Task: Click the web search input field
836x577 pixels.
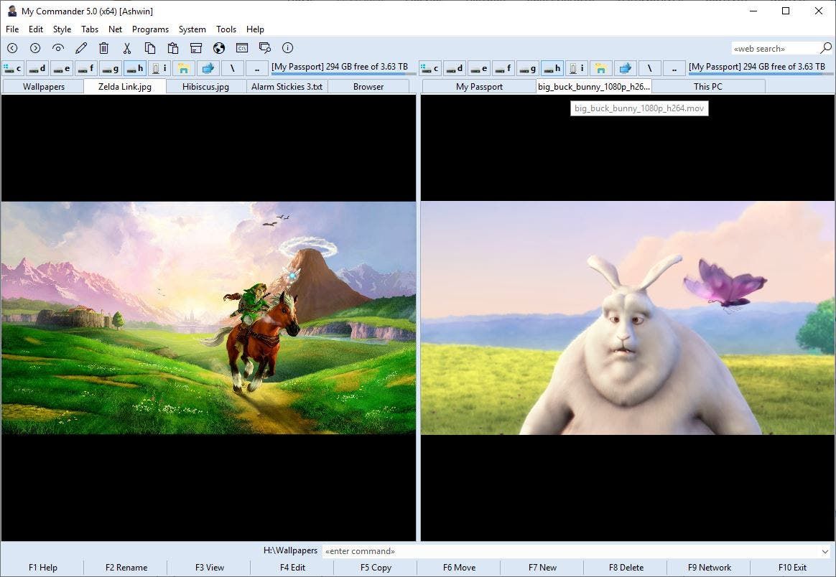Action: [x=775, y=49]
